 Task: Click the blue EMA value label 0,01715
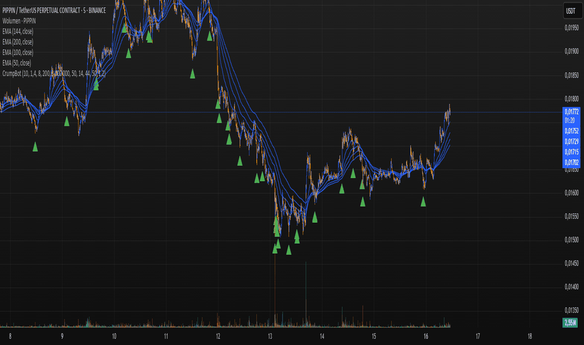point(571,152)
